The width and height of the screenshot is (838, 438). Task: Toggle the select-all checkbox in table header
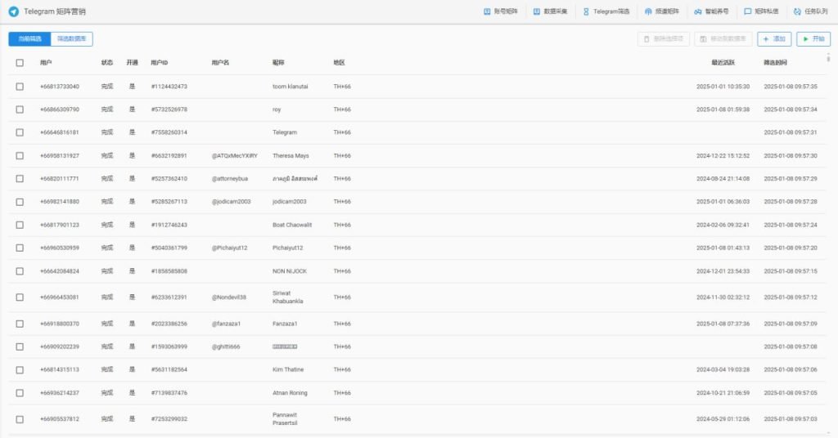20,63
